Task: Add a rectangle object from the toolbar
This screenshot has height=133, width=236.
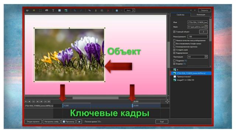Action: (60, 10)
